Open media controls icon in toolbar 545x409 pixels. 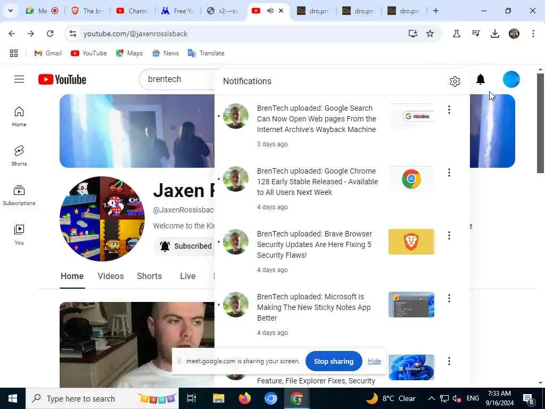475,34
